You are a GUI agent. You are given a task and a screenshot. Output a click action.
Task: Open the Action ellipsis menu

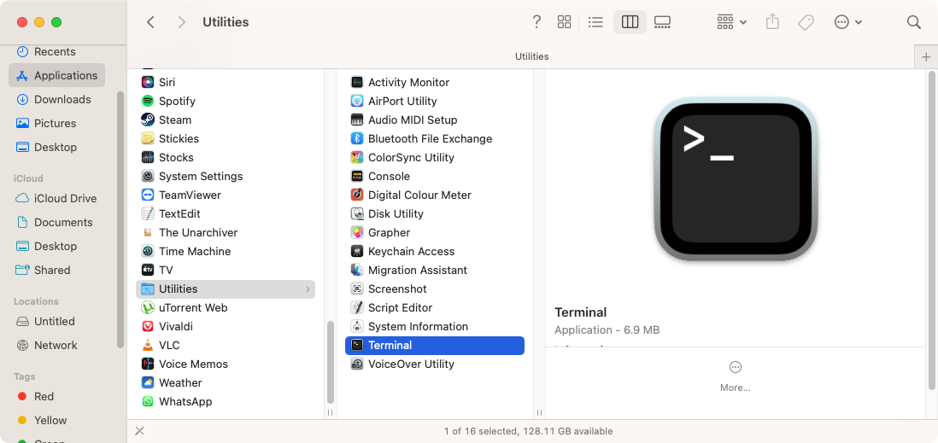[x=847, y=22]
